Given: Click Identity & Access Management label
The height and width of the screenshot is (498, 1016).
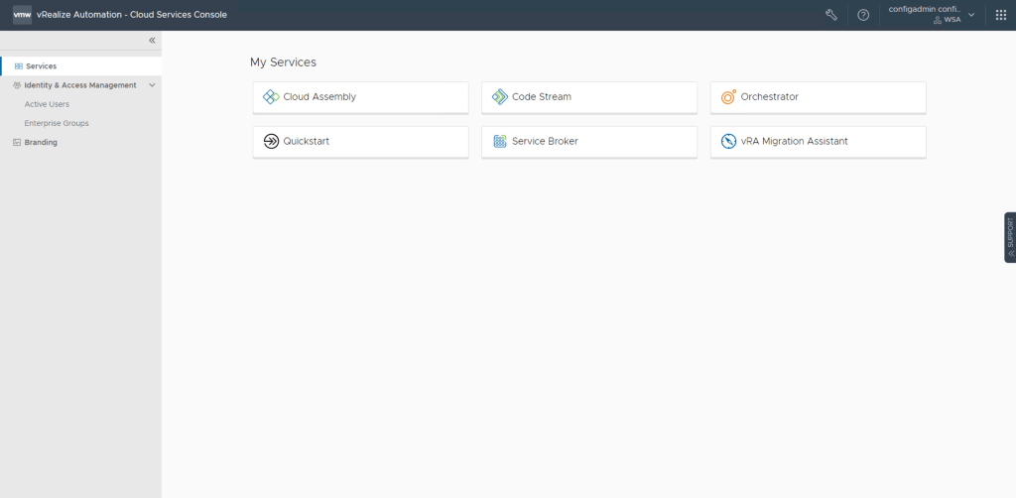Looking at the screenshot, I should pyautogui.click(x=79, y=85).
